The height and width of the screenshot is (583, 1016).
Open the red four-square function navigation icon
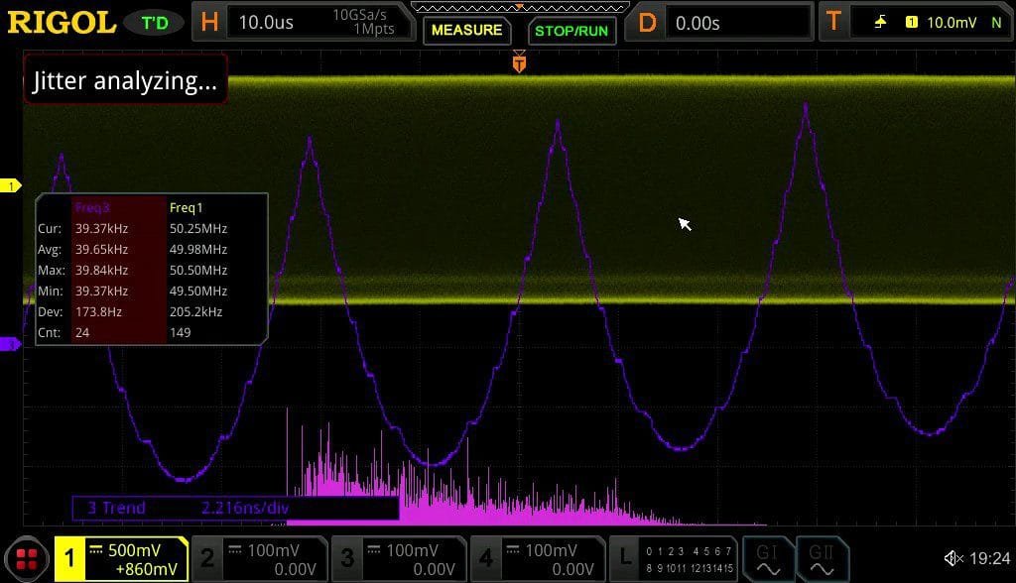tap(27, 558)
